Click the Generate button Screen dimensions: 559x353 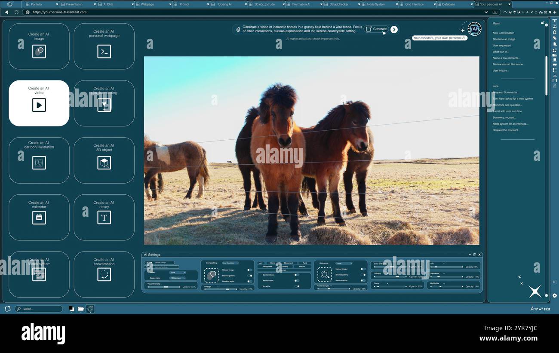click(377, 29)
